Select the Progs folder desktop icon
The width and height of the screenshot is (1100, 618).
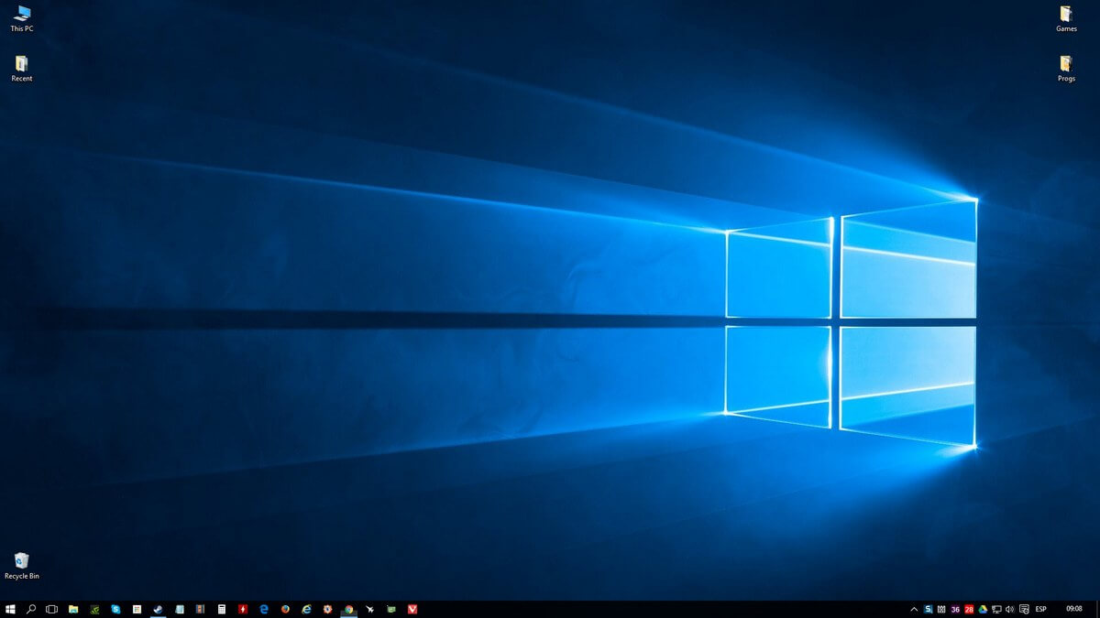pos(1066,69)
